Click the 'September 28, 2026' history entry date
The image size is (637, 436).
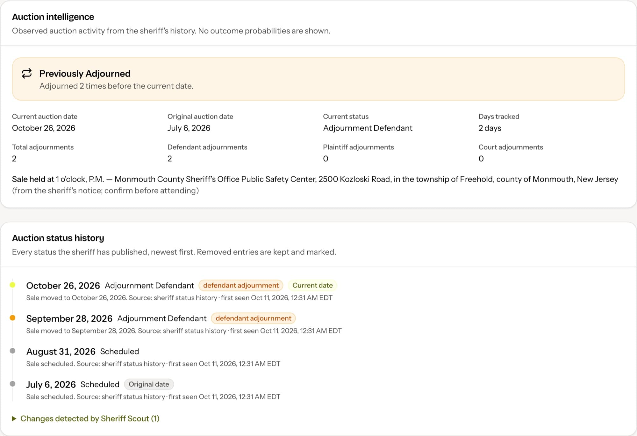point(69,318)
